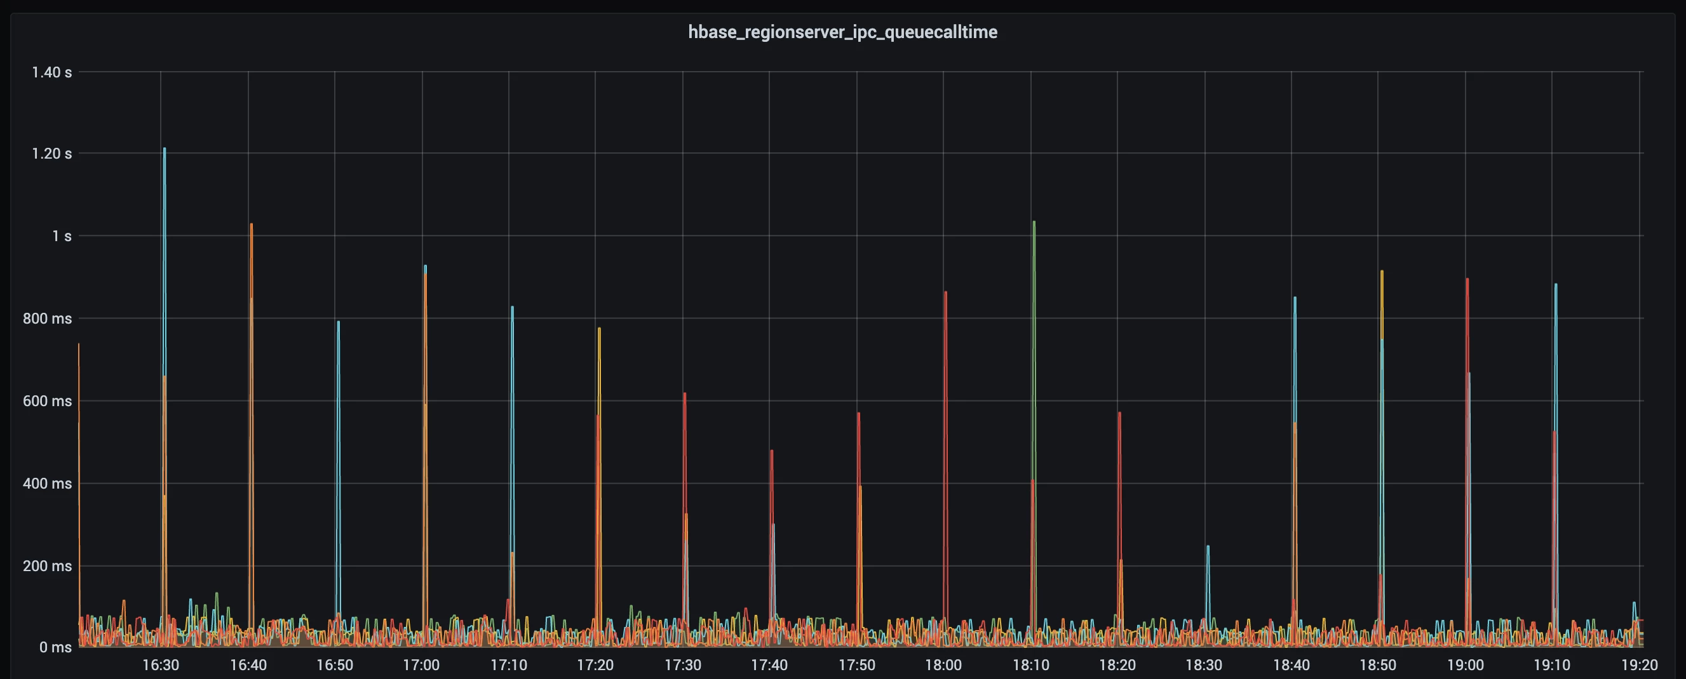1686x679 pixels.
Task: Click the 0 ms y-axis label
Action: [x=56, y=647]
